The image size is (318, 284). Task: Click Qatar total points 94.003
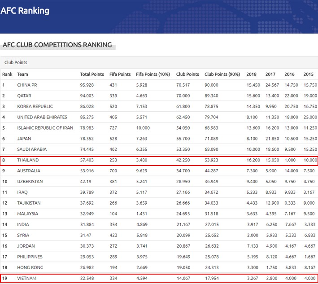(87, 96)
